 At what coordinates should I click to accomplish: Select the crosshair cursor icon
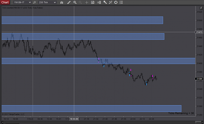click(86, 2)
